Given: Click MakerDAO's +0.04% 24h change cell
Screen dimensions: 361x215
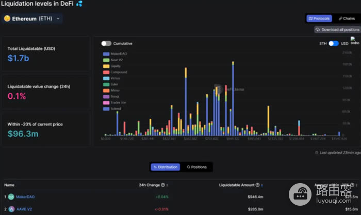Looking at the screenshot, I should click(x=162, y=197).
